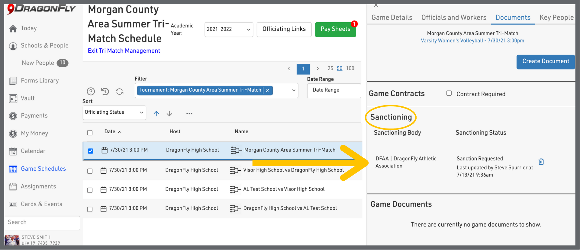This screenshot has height=250, width=580.
Task: Open the Academic Year 2021-2022 dropdown
Action: (x=229, y=30)
